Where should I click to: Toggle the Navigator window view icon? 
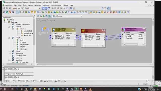pos(43,8)
